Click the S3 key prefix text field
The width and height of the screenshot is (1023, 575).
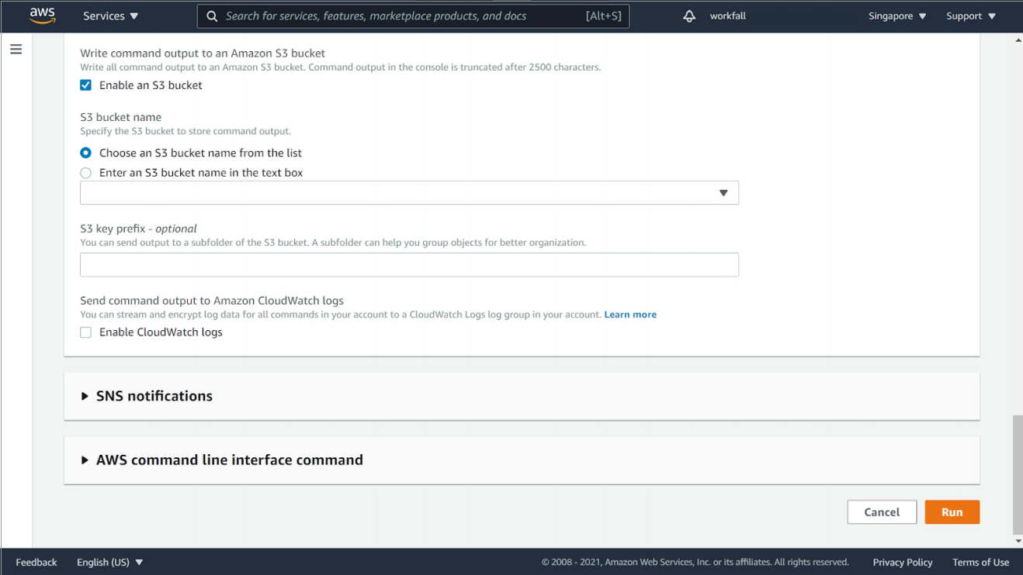[x=409, y=265]
